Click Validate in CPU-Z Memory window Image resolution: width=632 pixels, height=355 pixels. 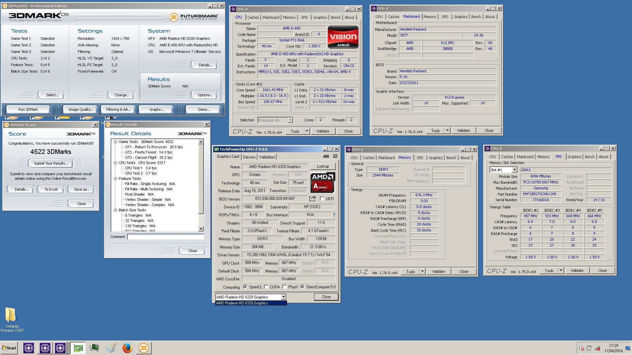point(438,272)
